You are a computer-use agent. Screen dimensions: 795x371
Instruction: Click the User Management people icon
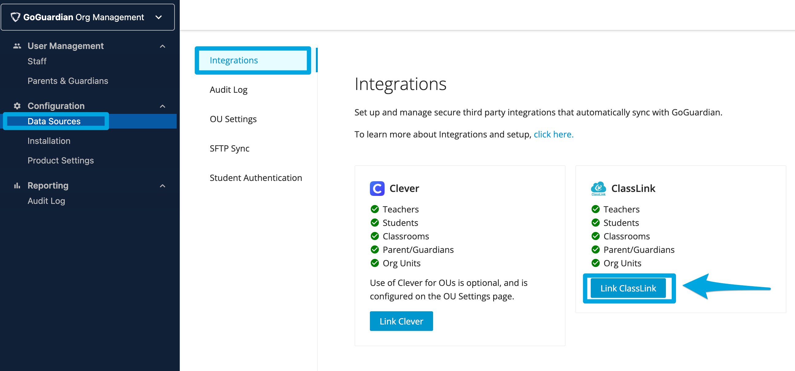point(17,46)
